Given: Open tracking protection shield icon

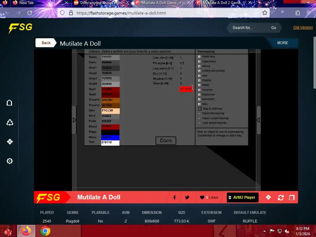Looking at the screenshot, I should 62,13.
